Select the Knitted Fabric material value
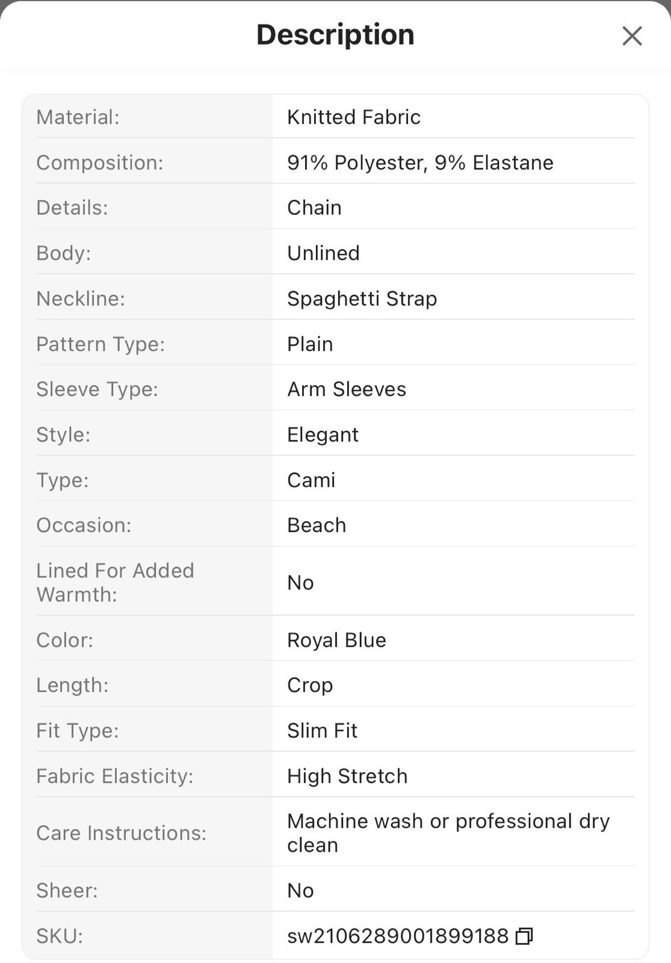This screenshot has height=963, width=671. coord(354,117)
